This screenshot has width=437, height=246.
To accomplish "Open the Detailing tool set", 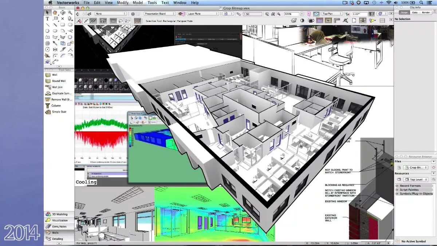I will pos(59,239).
